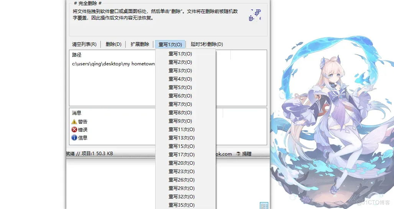Click the 删除(D) button

(x=113, y=44)
